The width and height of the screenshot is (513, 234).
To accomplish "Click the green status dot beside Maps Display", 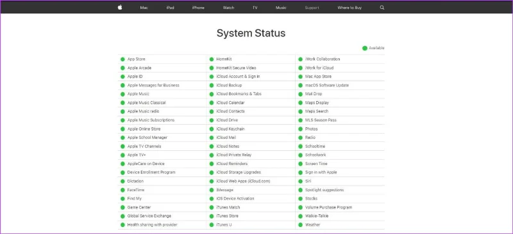I will (300, 103).
